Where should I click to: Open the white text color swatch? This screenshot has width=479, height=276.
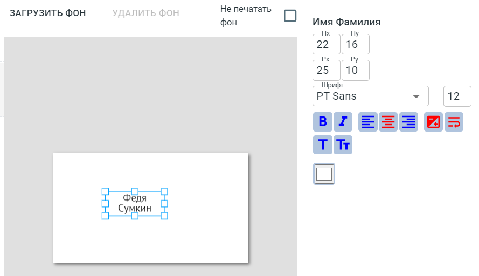(324, 174)
